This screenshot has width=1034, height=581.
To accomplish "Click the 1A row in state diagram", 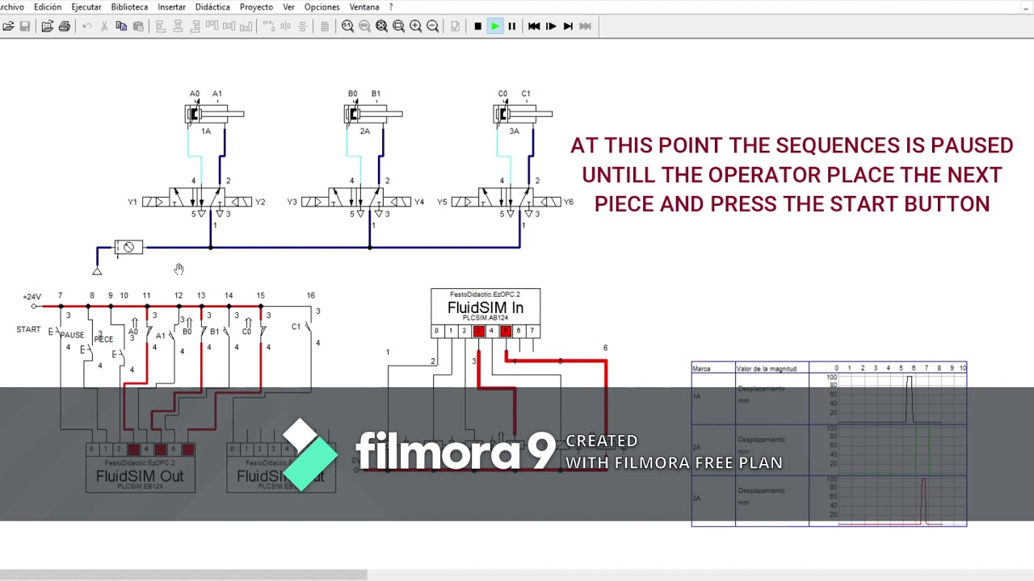I will point(829,399).
